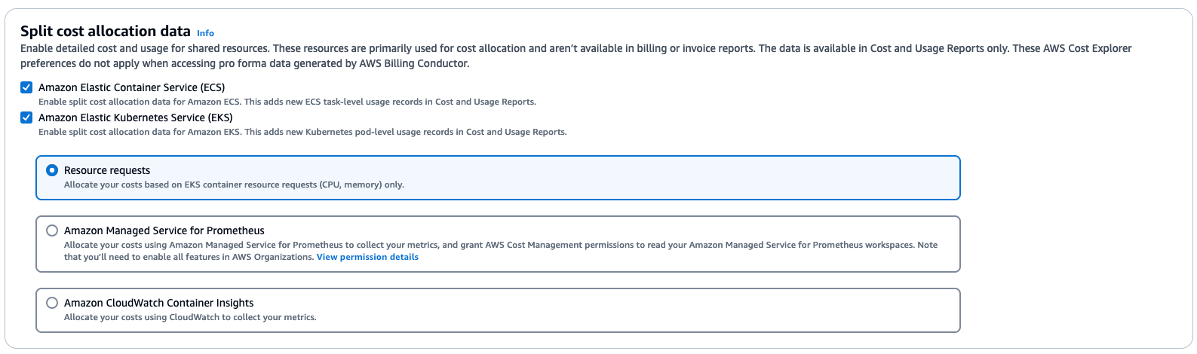Choose the Amazon CloudWatch Container Insights radio button
Screen dimensions: 1197x354
(52, 303)
